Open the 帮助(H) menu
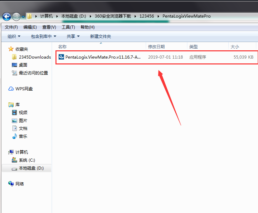 (87, 27)
